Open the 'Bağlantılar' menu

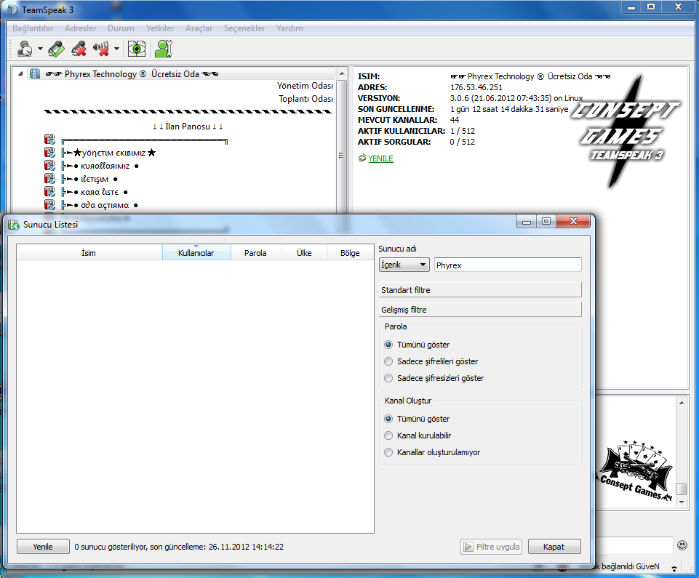tap(33, 28)
